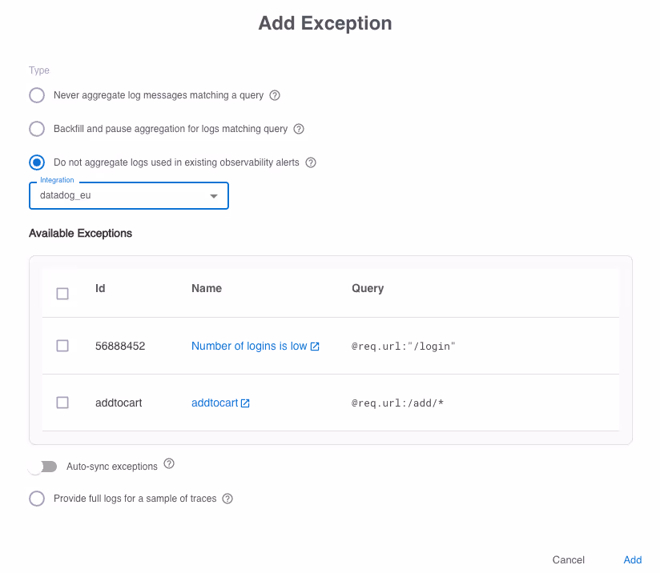This screenshot has width=660, height=573.
Task: Open the Number of logins is low link
Action: coord(248,347)
